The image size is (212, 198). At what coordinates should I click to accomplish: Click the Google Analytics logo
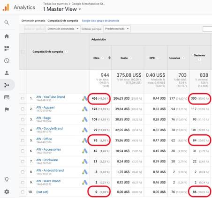[6, 7]
